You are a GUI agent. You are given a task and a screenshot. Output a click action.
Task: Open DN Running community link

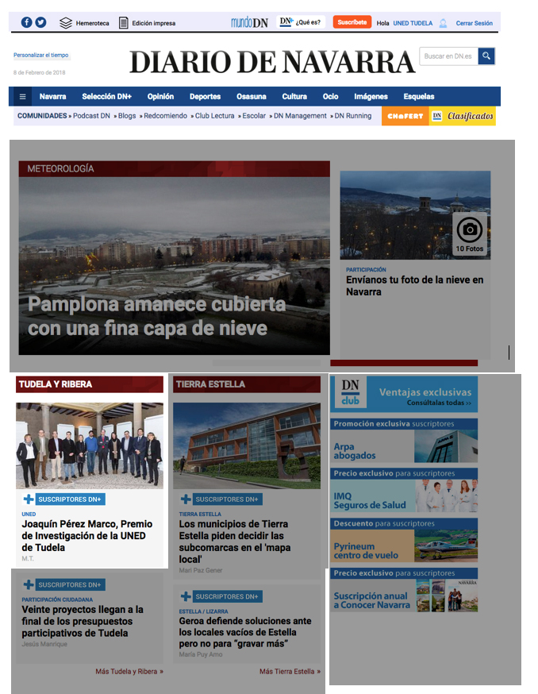[x=352, y=116]
